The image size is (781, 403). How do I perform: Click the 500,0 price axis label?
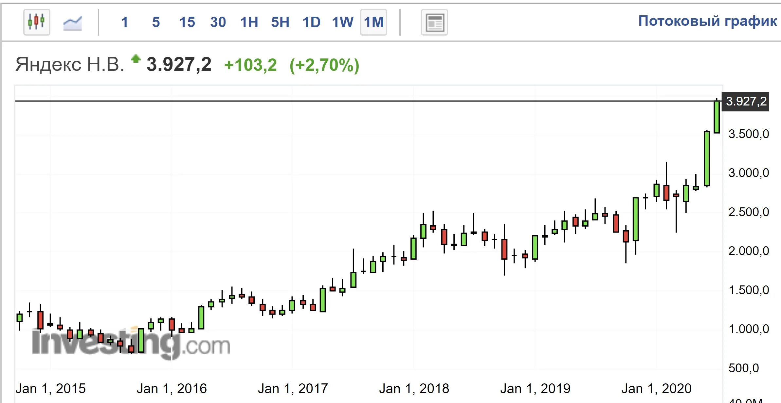coord(743,368)
